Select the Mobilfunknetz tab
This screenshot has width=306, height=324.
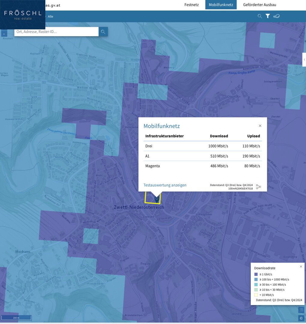(221, 5)
